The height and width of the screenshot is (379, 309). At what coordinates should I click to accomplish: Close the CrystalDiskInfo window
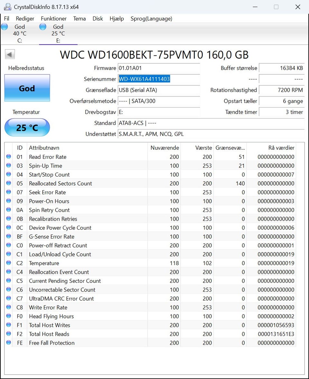[x=298, y=7]
